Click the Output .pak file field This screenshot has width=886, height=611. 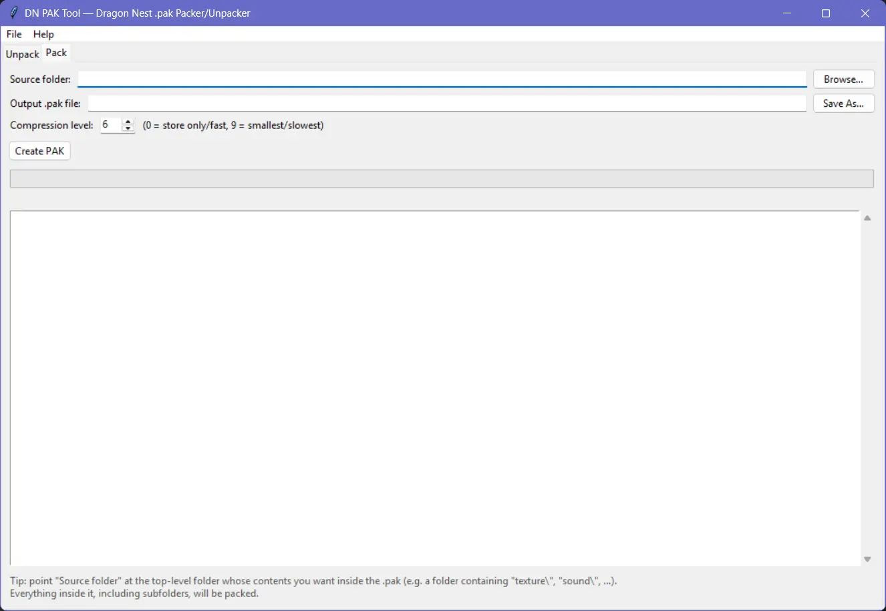coord(447,104)
